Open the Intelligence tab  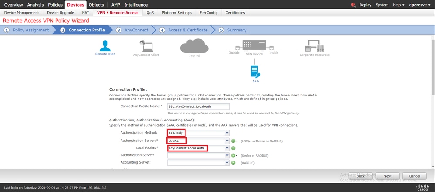(136, 5)
